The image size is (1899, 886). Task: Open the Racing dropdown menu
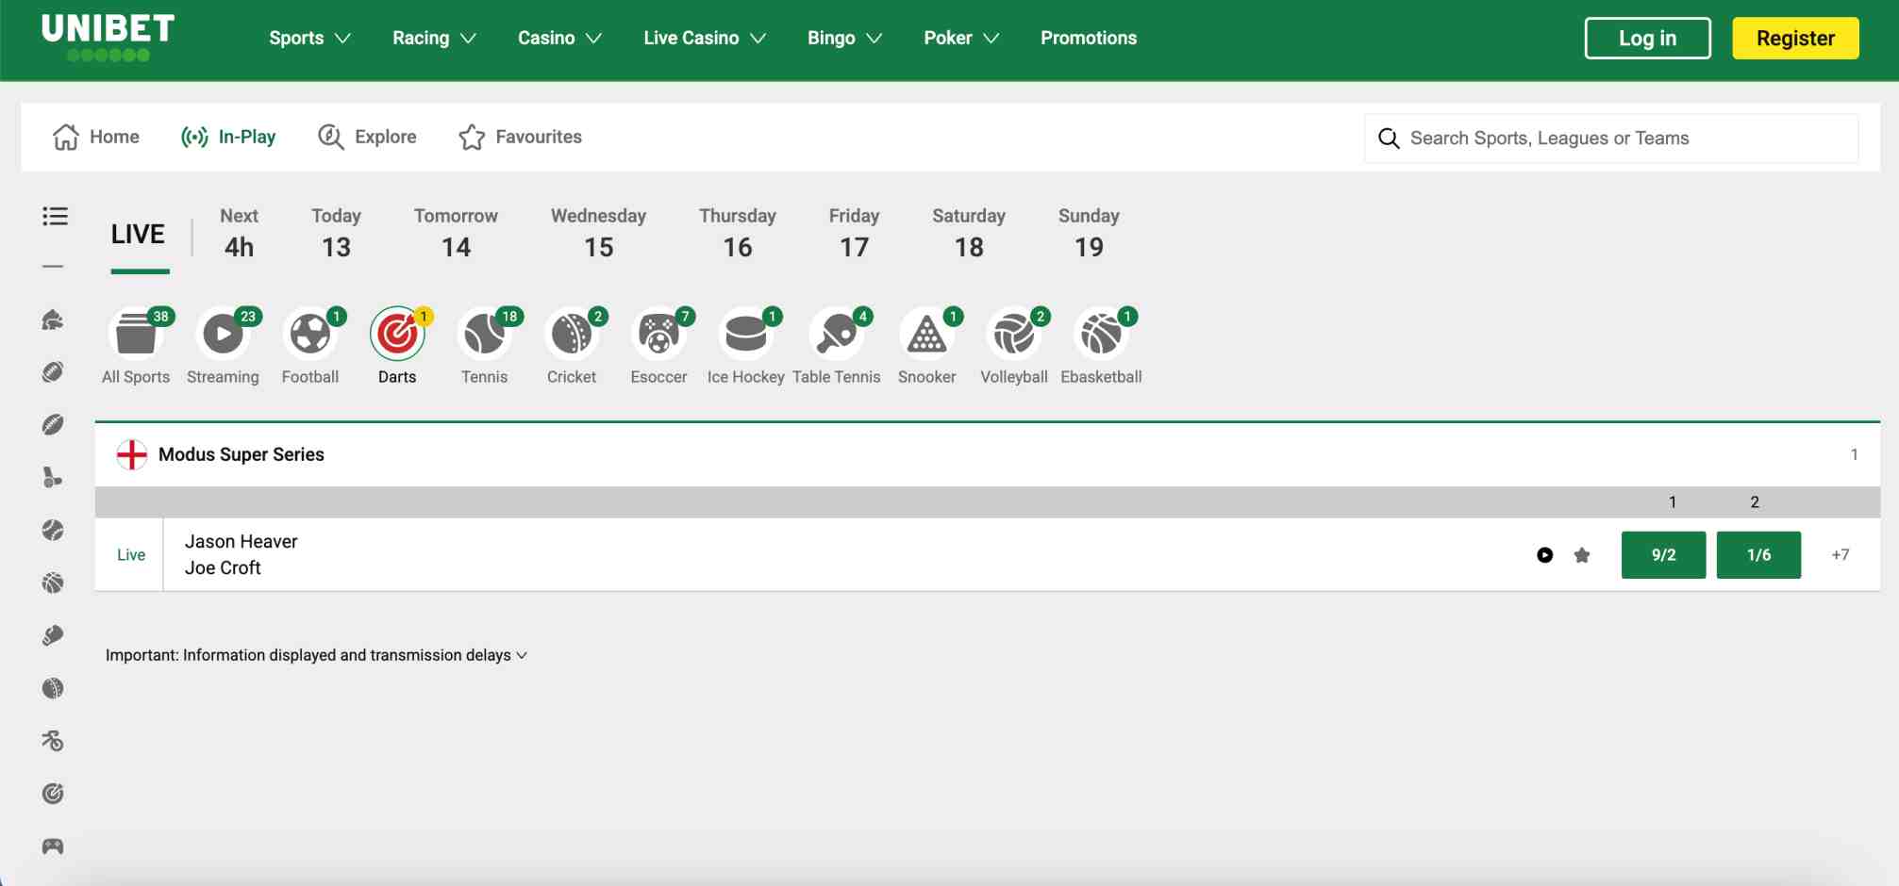(433, 38)
